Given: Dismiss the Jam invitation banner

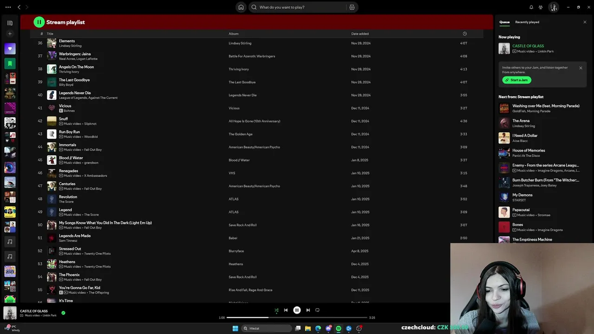Looking at the screenshot, I should click(581, 68).
